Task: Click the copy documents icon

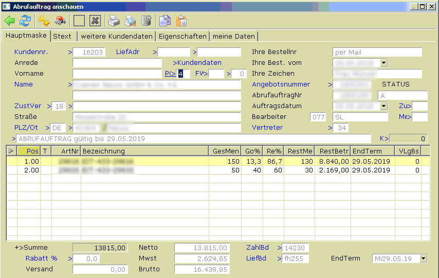Action: (x=164, y=21)
